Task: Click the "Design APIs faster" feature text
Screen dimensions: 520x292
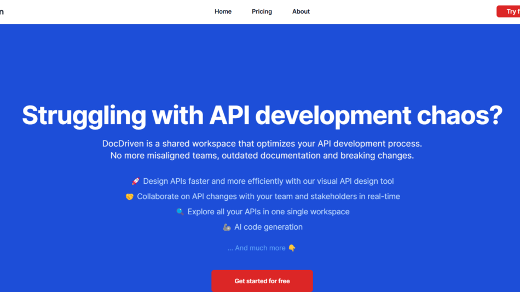Action: (268, 182)
